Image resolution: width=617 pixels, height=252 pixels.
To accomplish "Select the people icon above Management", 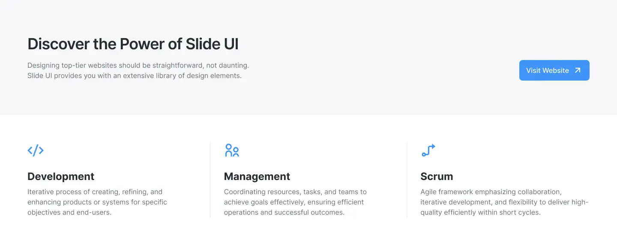I will [232, 150].
